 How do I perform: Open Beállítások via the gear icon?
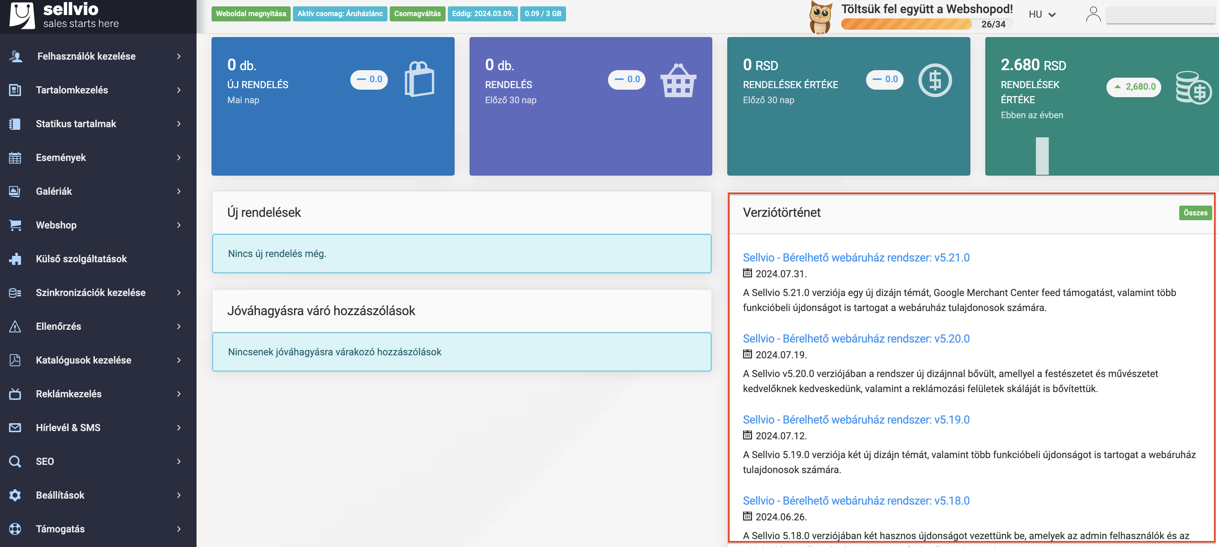(x=15, y=495)
